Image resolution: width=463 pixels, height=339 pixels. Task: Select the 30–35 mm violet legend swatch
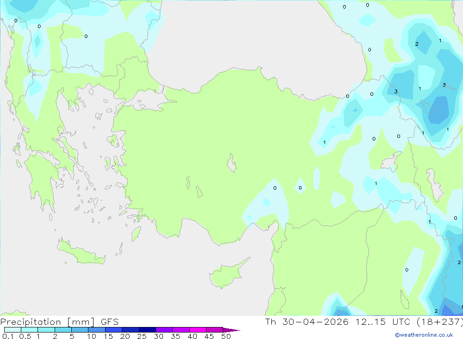tap(164, 330)
